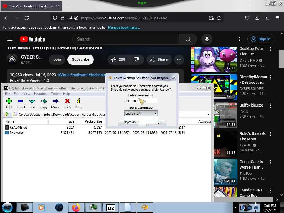Open Rover app in the taskbar
The height and width of the screenshot is (213, 284).
pyautogui.click(x=145, y=207)
